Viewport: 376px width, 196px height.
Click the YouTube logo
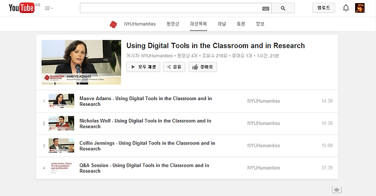click(x=21, y=8)
